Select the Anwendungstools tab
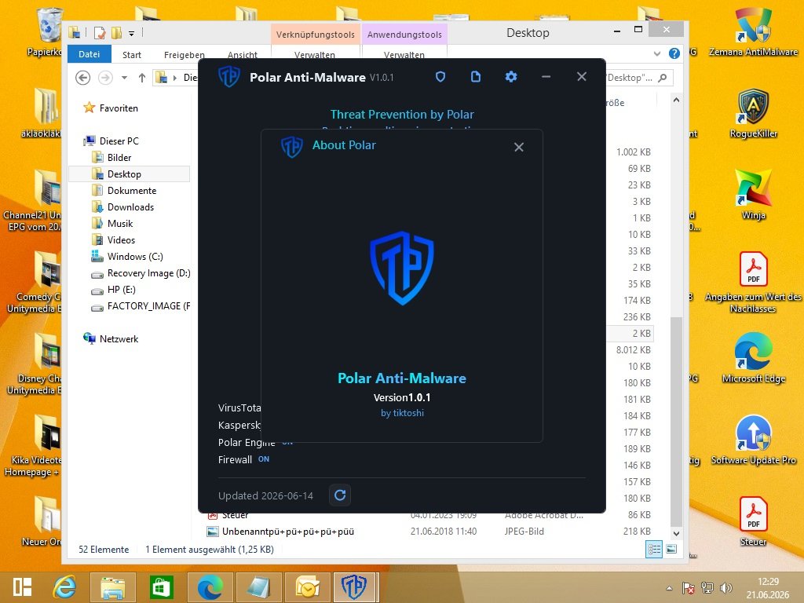 pyautogui.click(x=404, y=35)
